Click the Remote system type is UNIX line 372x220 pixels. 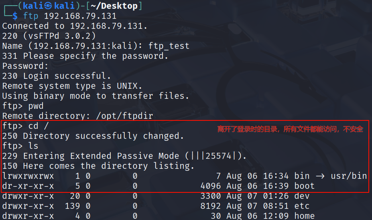(72, 86)
